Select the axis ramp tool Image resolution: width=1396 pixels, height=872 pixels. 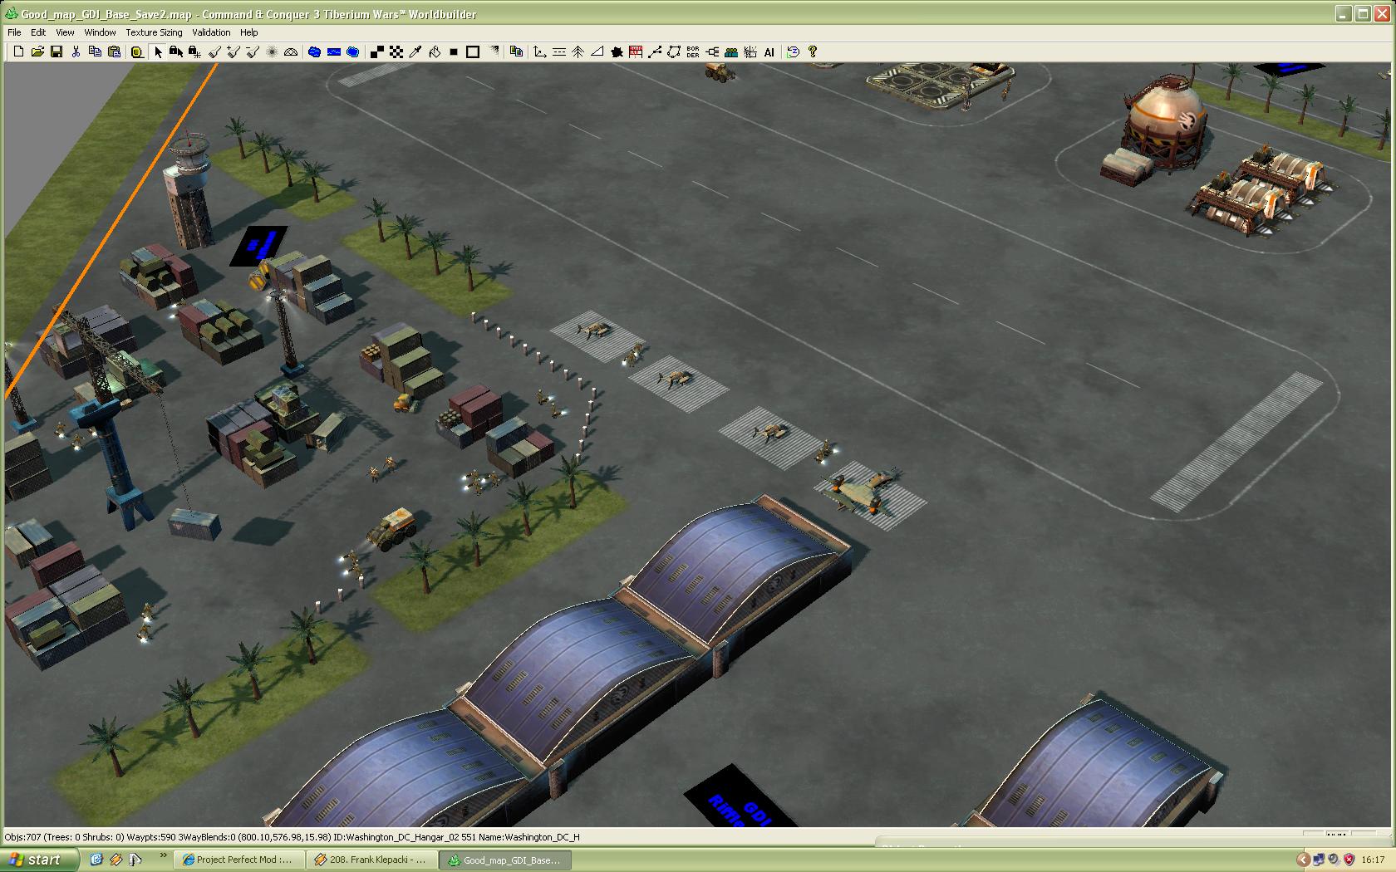coord(540,51)
